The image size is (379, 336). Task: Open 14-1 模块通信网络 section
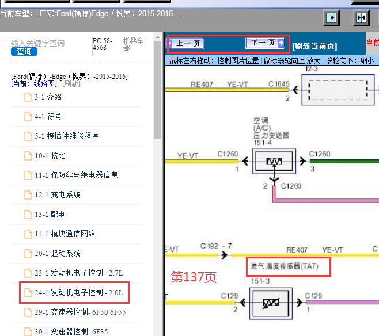[65, 234]
